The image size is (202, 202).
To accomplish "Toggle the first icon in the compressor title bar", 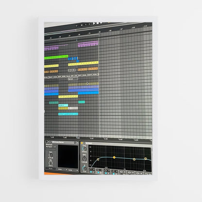I will (x=47, y=142).
